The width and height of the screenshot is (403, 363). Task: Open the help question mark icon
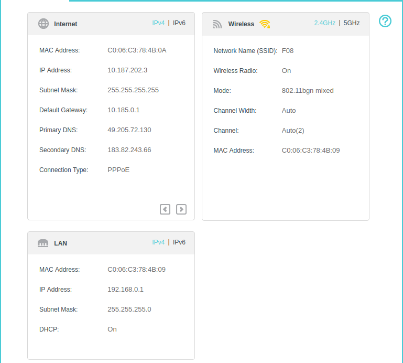click(385, 21)
